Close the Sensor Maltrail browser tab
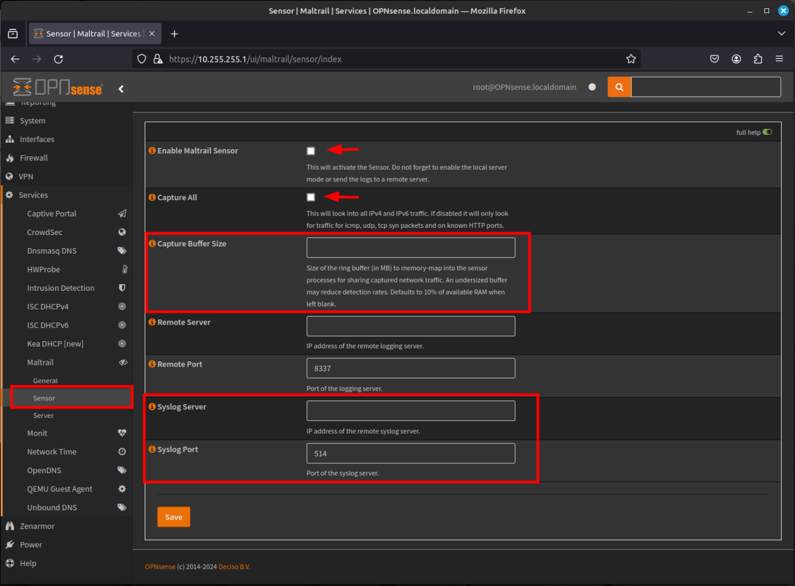 pyautogui.click(x=151, y=34)
